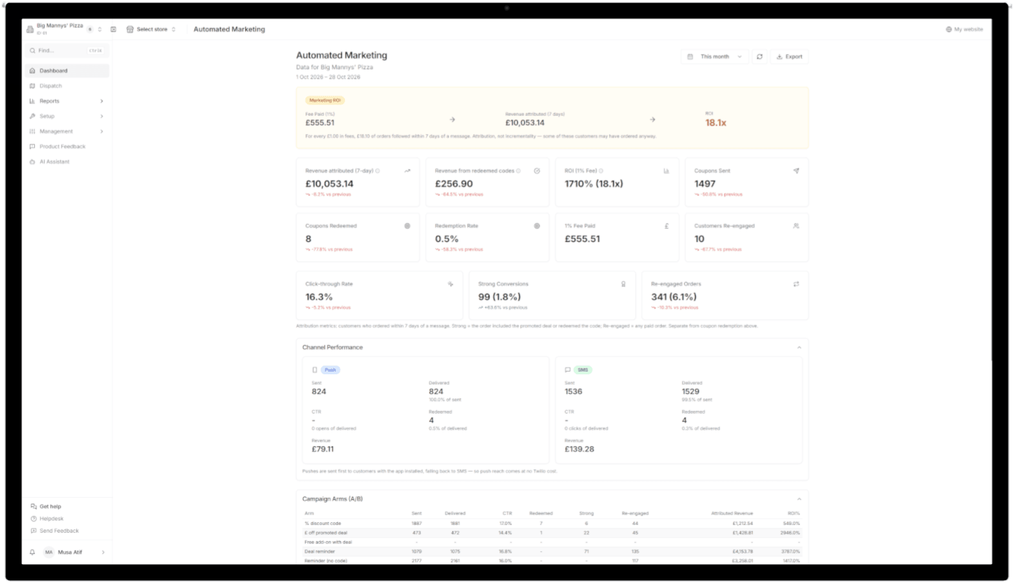The height and width of the screenshot is (583, 1014).
Task: Click the award icon on Strong Conversions card
Action: tap(623, 284)
